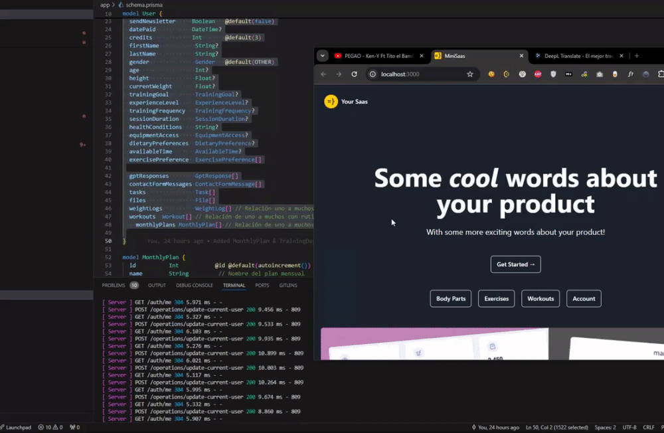This screenshot has width=664, height=433.
Task: Click the 'app' breadcrumb segment
Action: 105,5
